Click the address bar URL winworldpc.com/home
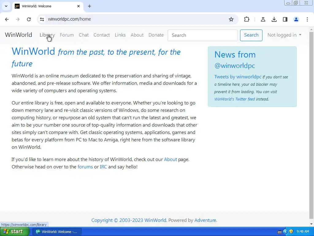Viewport: 314px width, 236px height. (69, 19)
